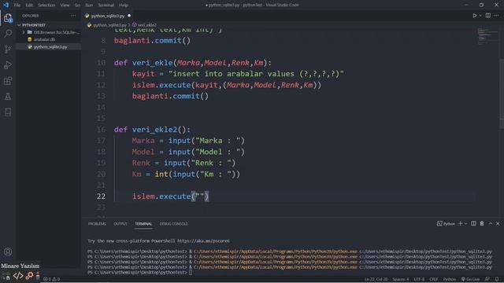Select Python language mode in status bar
The image size is (504, 283).
[450, 279]
